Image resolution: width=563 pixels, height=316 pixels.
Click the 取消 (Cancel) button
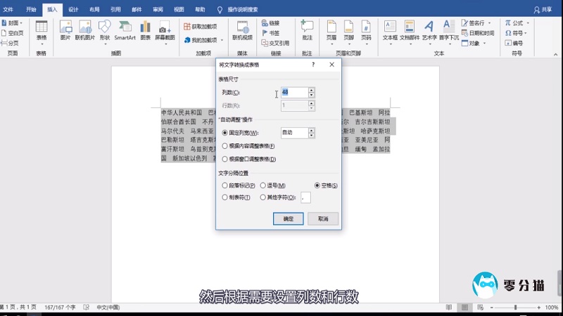pyautogui.click(x=322, y=219)
